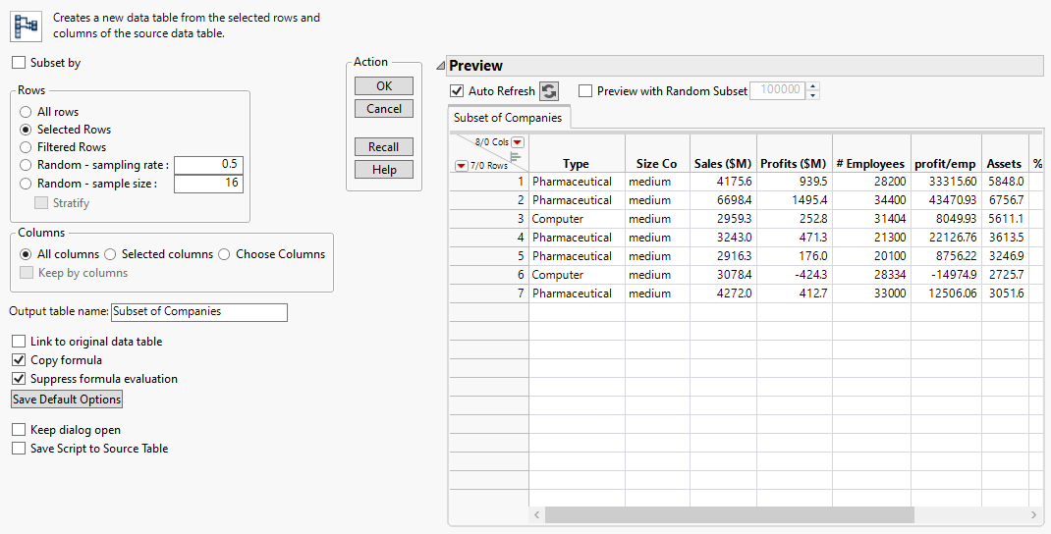Click the Output table name field
This screenshot has height=534, width=1051.
[x=199, y=312]
